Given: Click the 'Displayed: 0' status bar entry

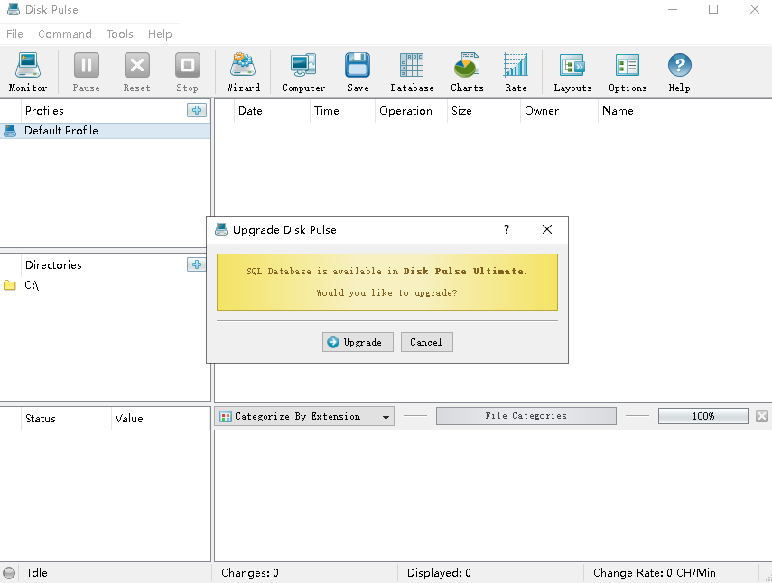Looking at the screenshot, I should 439,573.
